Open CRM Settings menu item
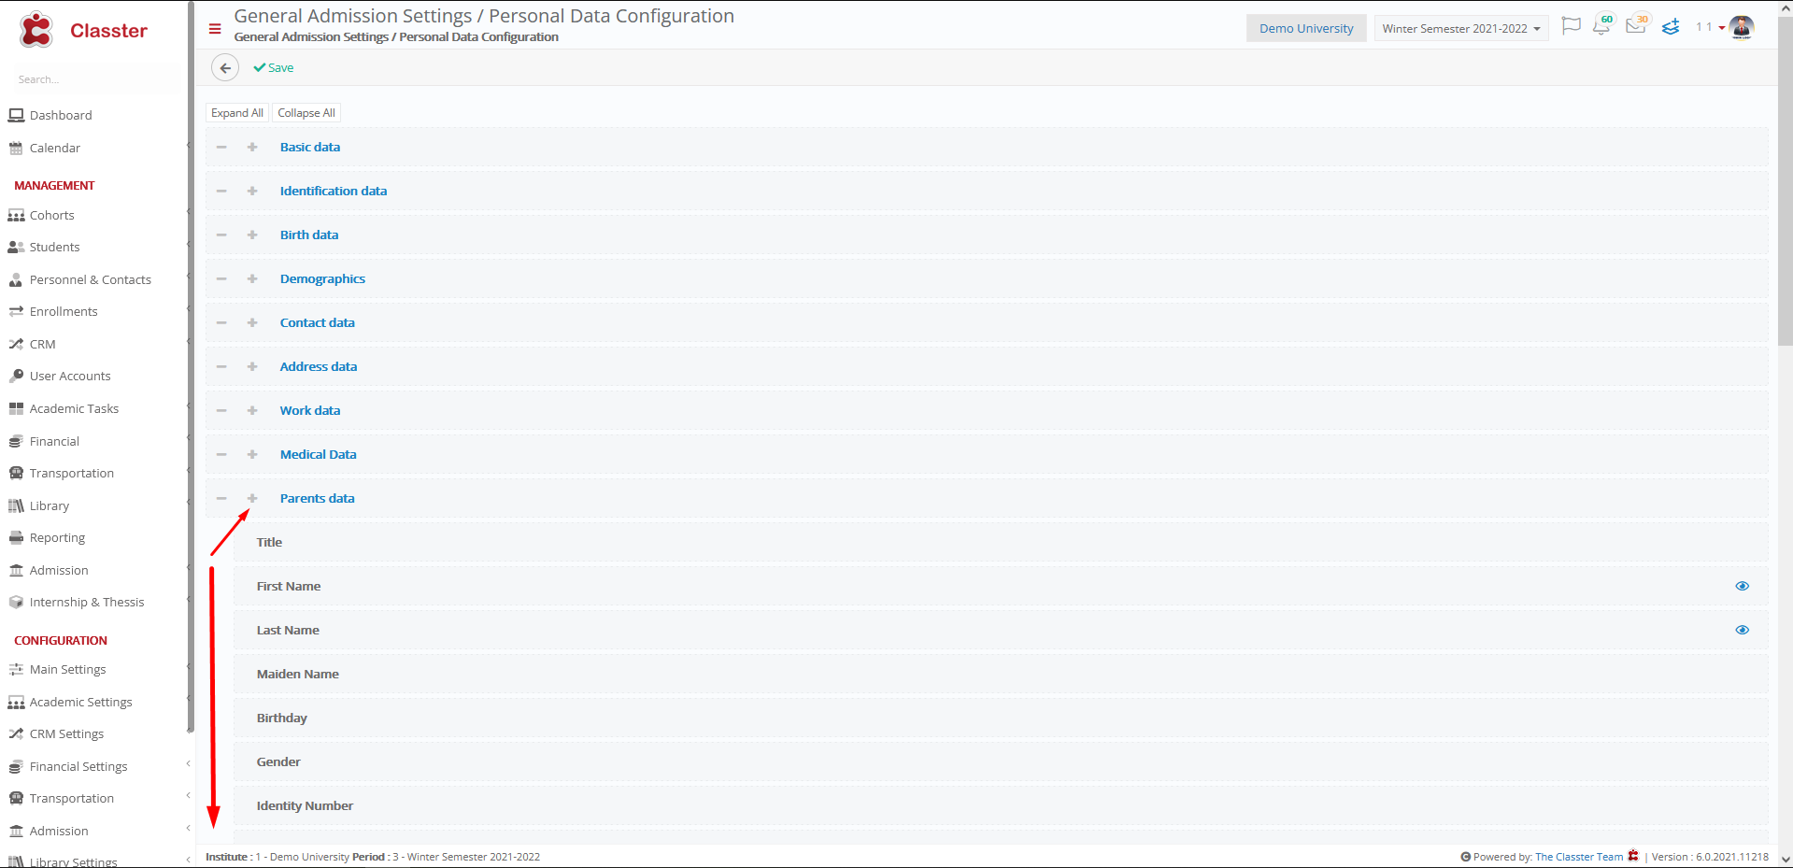The width and height of the screenshot is (1793, 868). (66, 733)
